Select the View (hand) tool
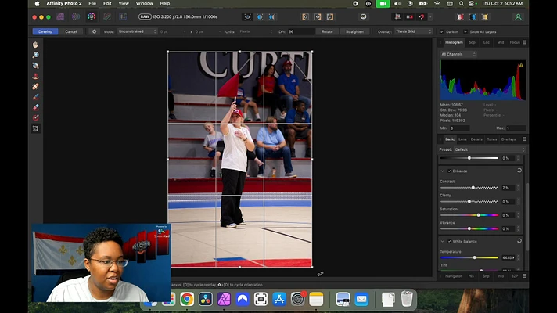The height and width of the screenshot is (313, 557). [36, 45]
